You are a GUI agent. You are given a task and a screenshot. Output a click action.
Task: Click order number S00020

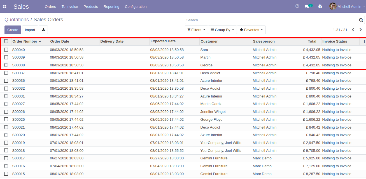tap(18, 135)
